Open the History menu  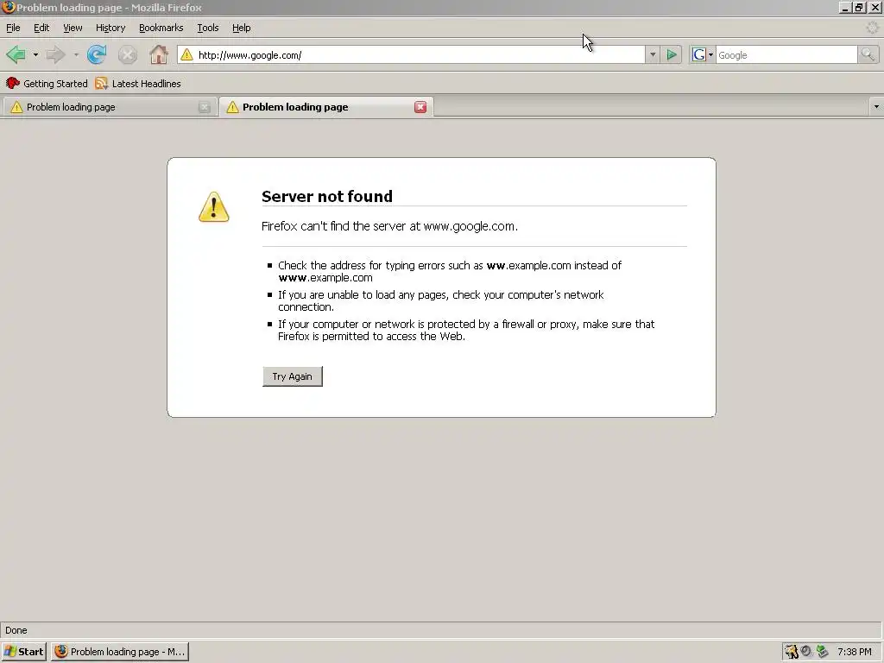tap(110, 28)
